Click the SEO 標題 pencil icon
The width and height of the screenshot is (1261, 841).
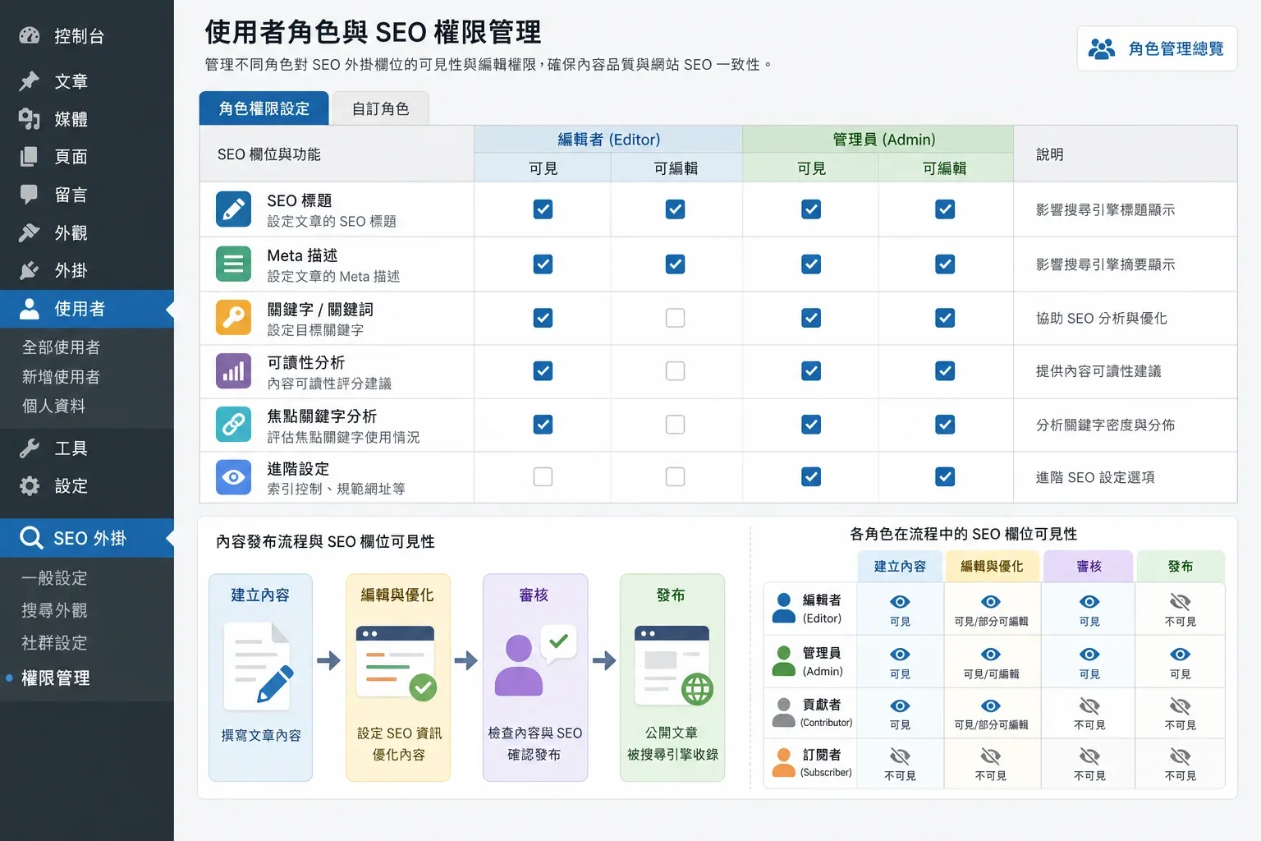(x=233, y=209)
